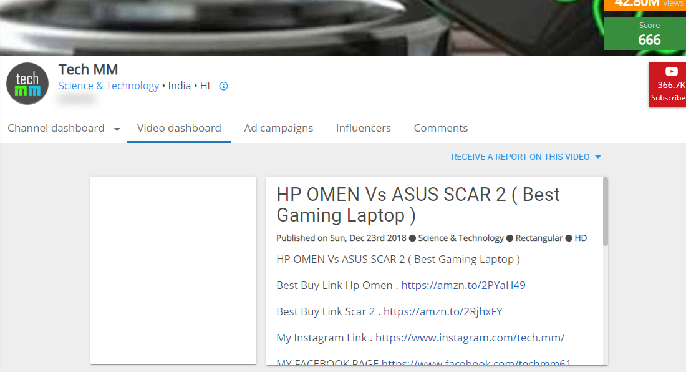This screenshot has width=686, height=372.
Task: Click the video title HP OMEN Vs ASUS SCAR 2
Action: coord(418,205)
